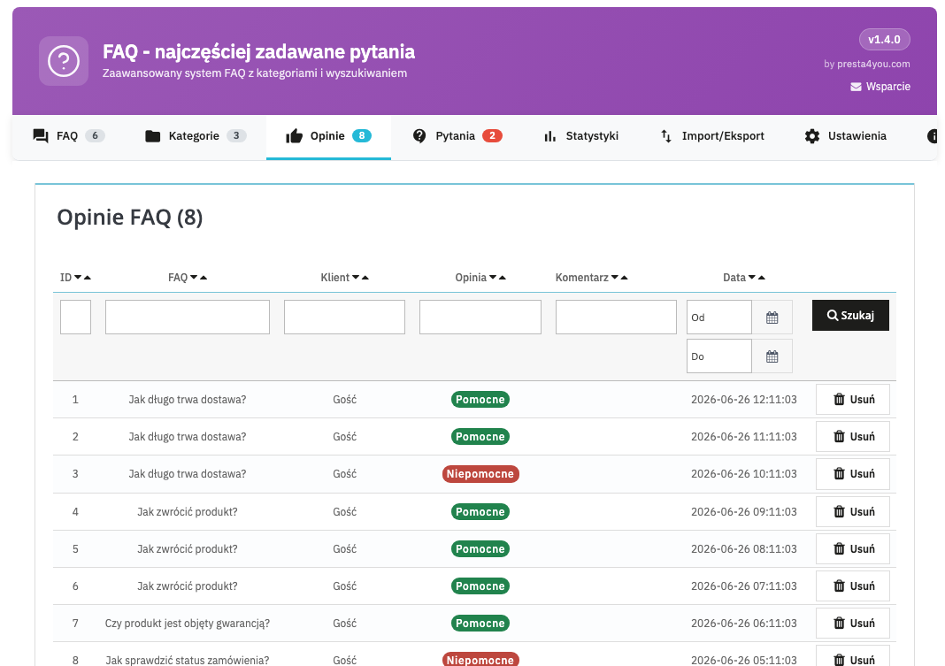Click the Szukaj search button

pos(850,316)
